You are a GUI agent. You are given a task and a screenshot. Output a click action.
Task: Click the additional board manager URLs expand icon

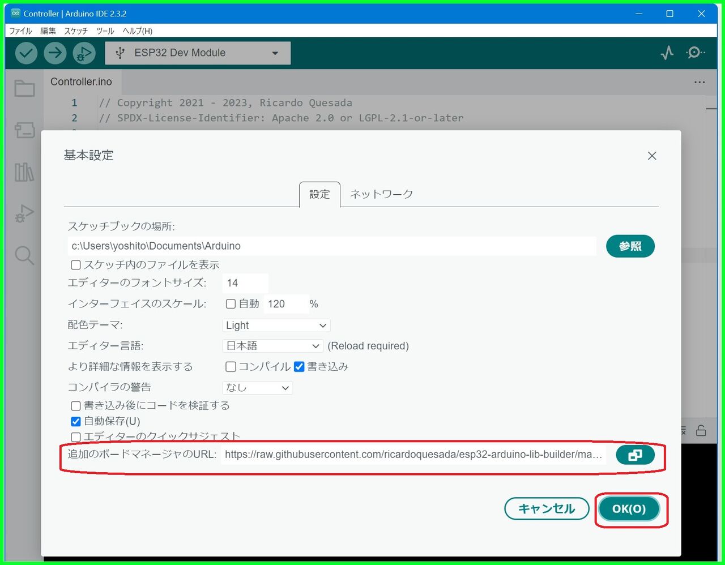pyautogui.click(x=635, y=455)
